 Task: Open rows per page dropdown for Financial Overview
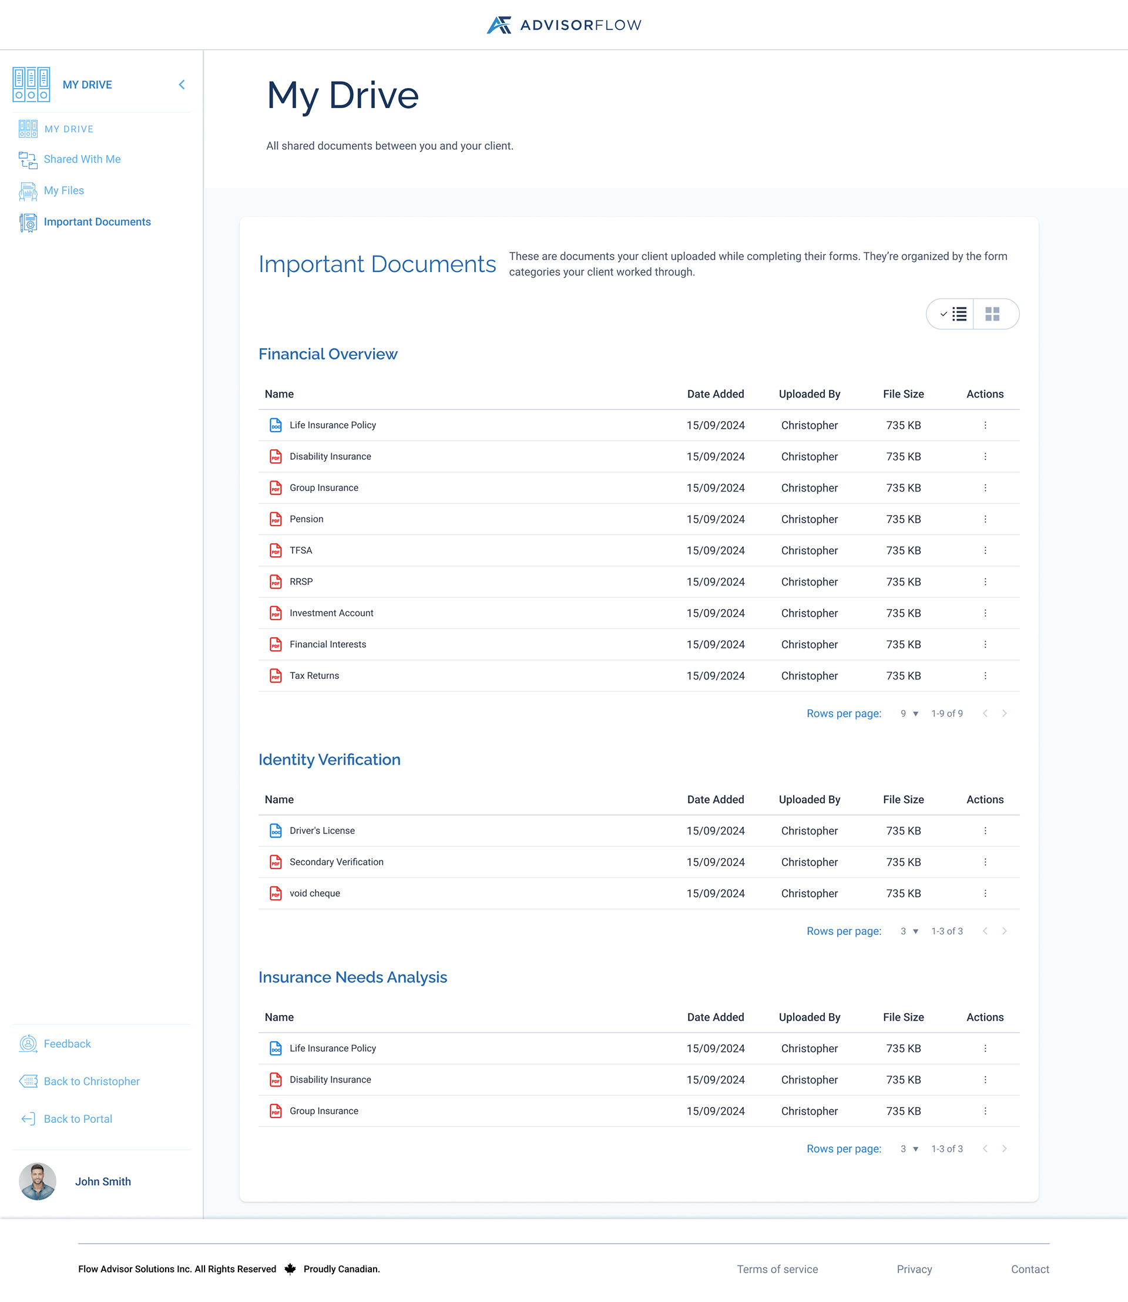tap(908, 713)
